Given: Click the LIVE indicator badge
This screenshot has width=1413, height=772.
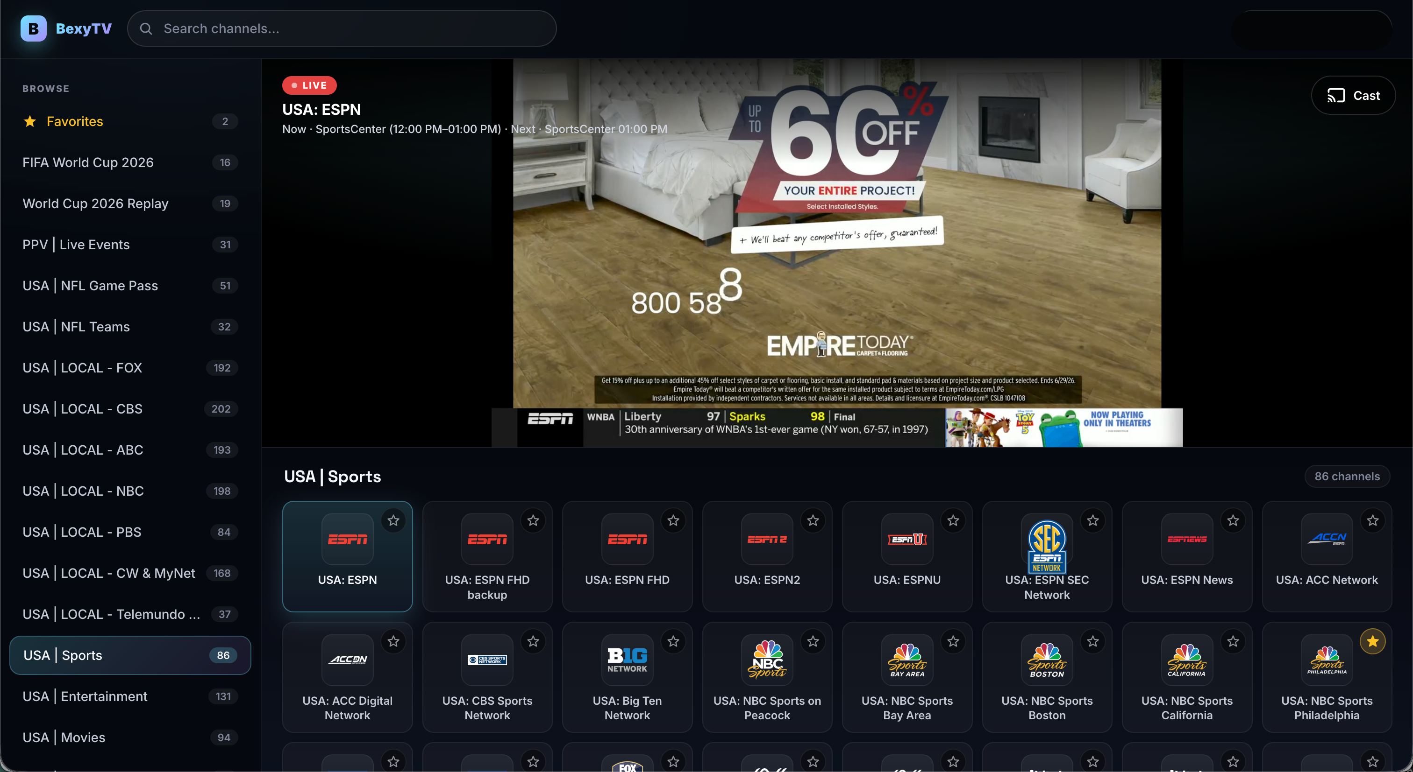Looking at the screenshot, I should 309,85.
